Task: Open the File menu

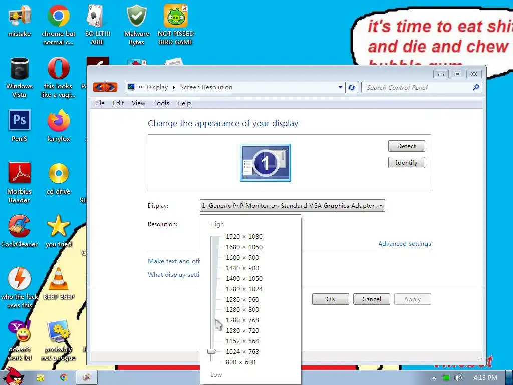Action: 100,103
